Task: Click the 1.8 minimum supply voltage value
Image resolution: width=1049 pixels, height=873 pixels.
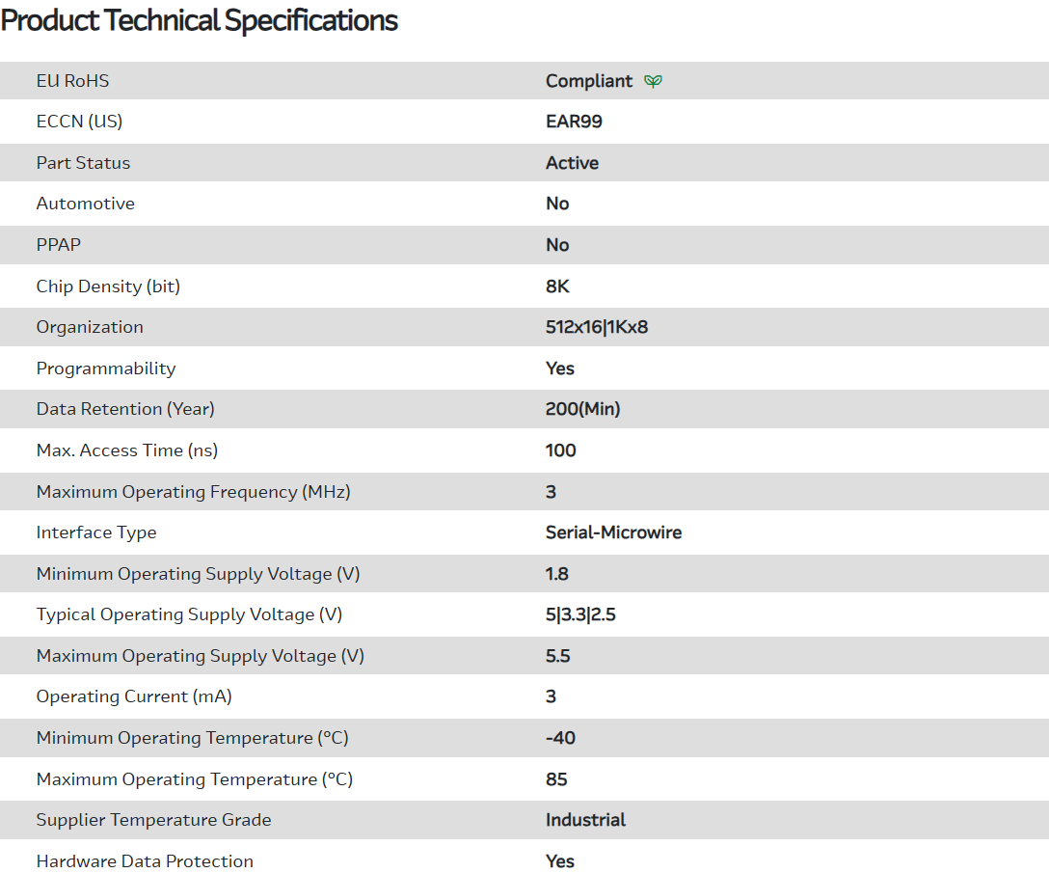Action: (556, 574)
